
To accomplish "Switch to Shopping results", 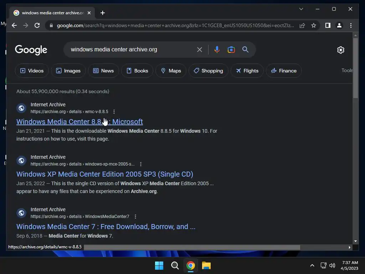I will tap(208, 71).
